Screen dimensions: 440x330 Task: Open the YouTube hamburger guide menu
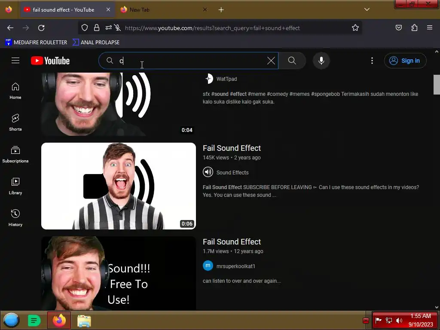(x=15, y=61)
